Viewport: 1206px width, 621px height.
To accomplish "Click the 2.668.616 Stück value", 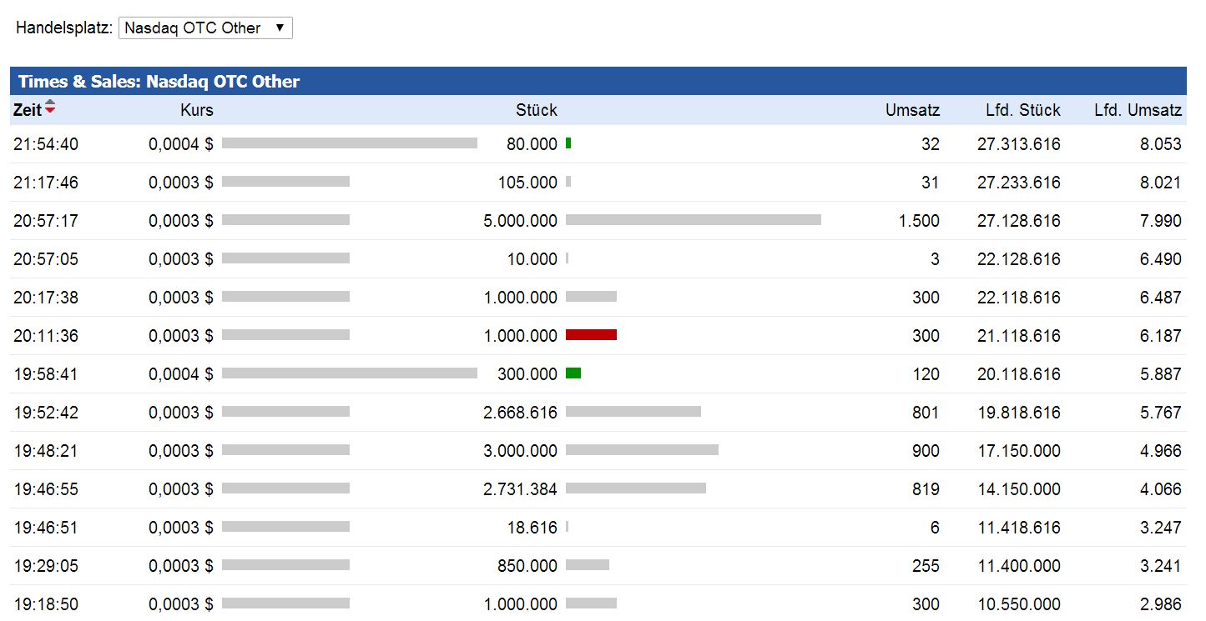I will (521, 413).
